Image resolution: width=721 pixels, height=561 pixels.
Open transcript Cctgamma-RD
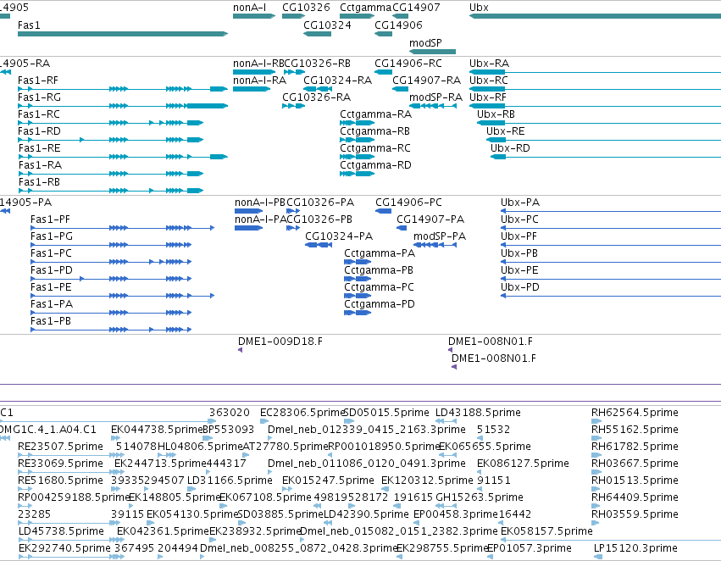(357, 174)
